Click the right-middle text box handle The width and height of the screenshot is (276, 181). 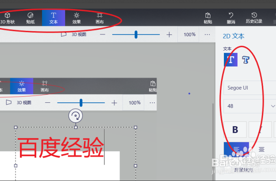point(136,166)
